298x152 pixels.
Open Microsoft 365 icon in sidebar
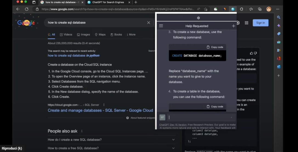[279, 59]
